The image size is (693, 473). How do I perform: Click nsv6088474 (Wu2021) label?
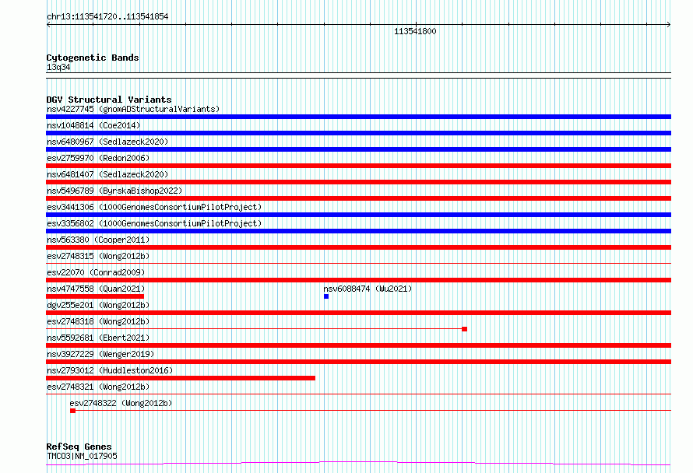pyautogui.click(x=368, y=289)
